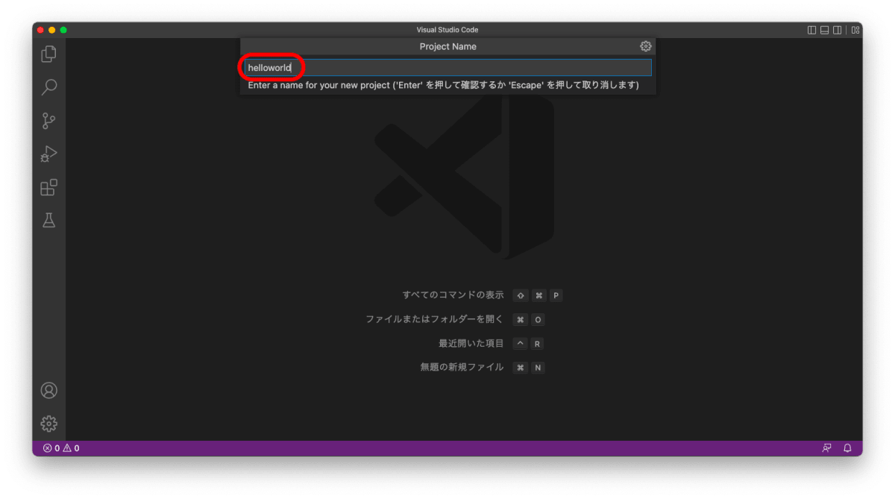
Task: Click the ファイルまたはフォルダーを開く label
Action: (435, 319)
